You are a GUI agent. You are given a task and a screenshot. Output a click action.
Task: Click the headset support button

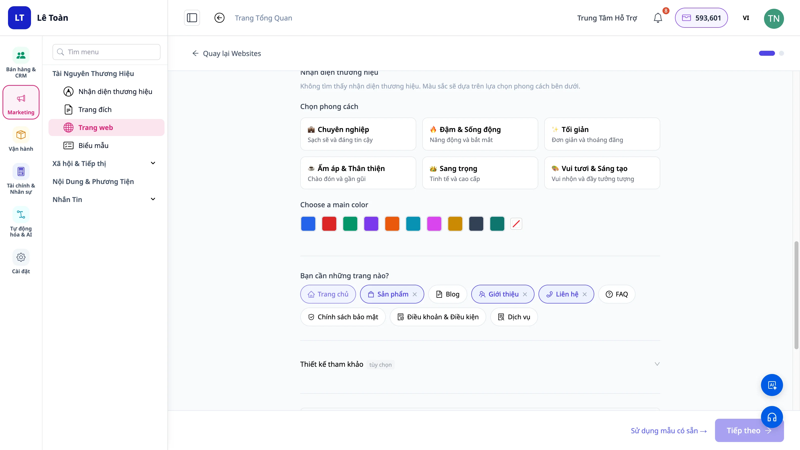[x=772, y=417]
